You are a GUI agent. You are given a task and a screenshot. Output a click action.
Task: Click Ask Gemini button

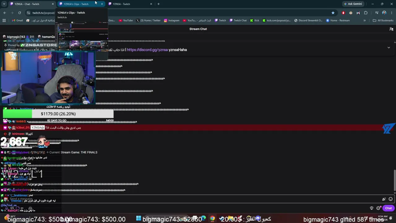tap(352, 4)
